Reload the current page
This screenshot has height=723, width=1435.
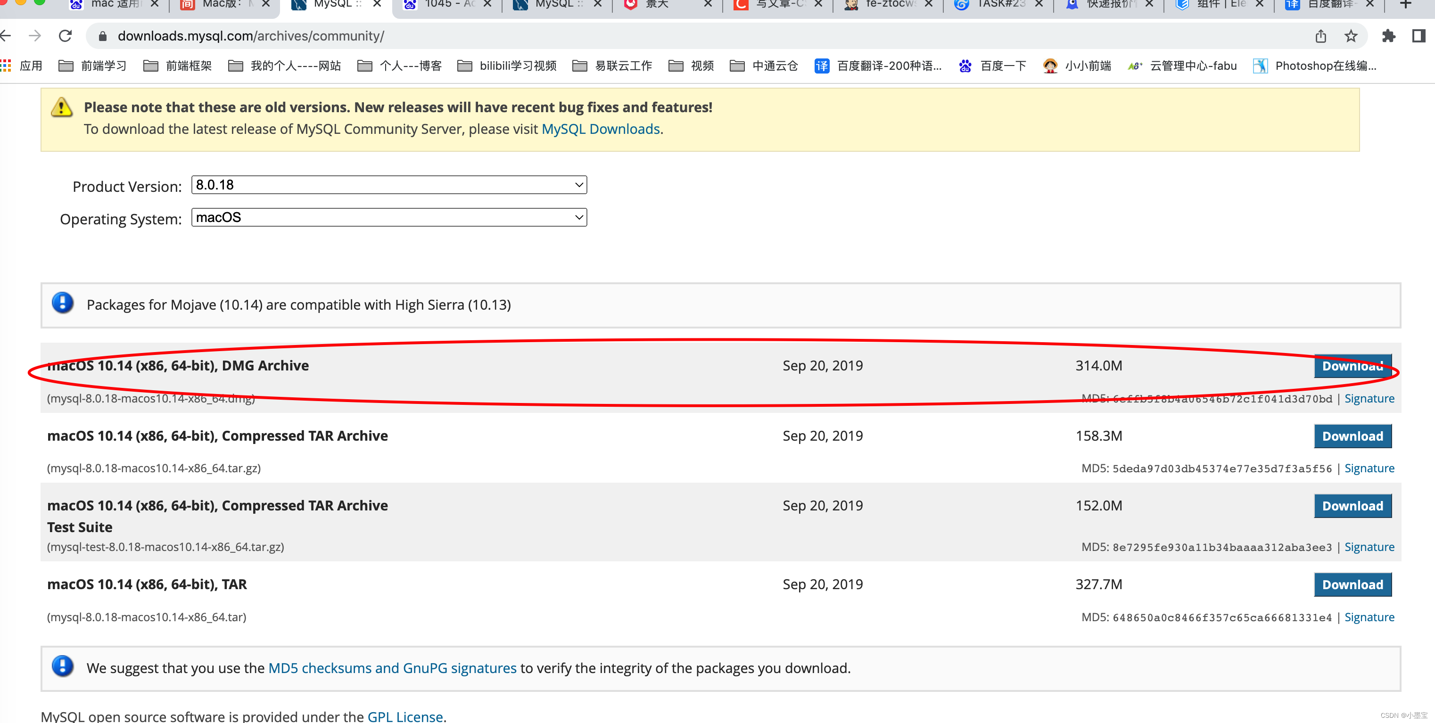point(65,36)
